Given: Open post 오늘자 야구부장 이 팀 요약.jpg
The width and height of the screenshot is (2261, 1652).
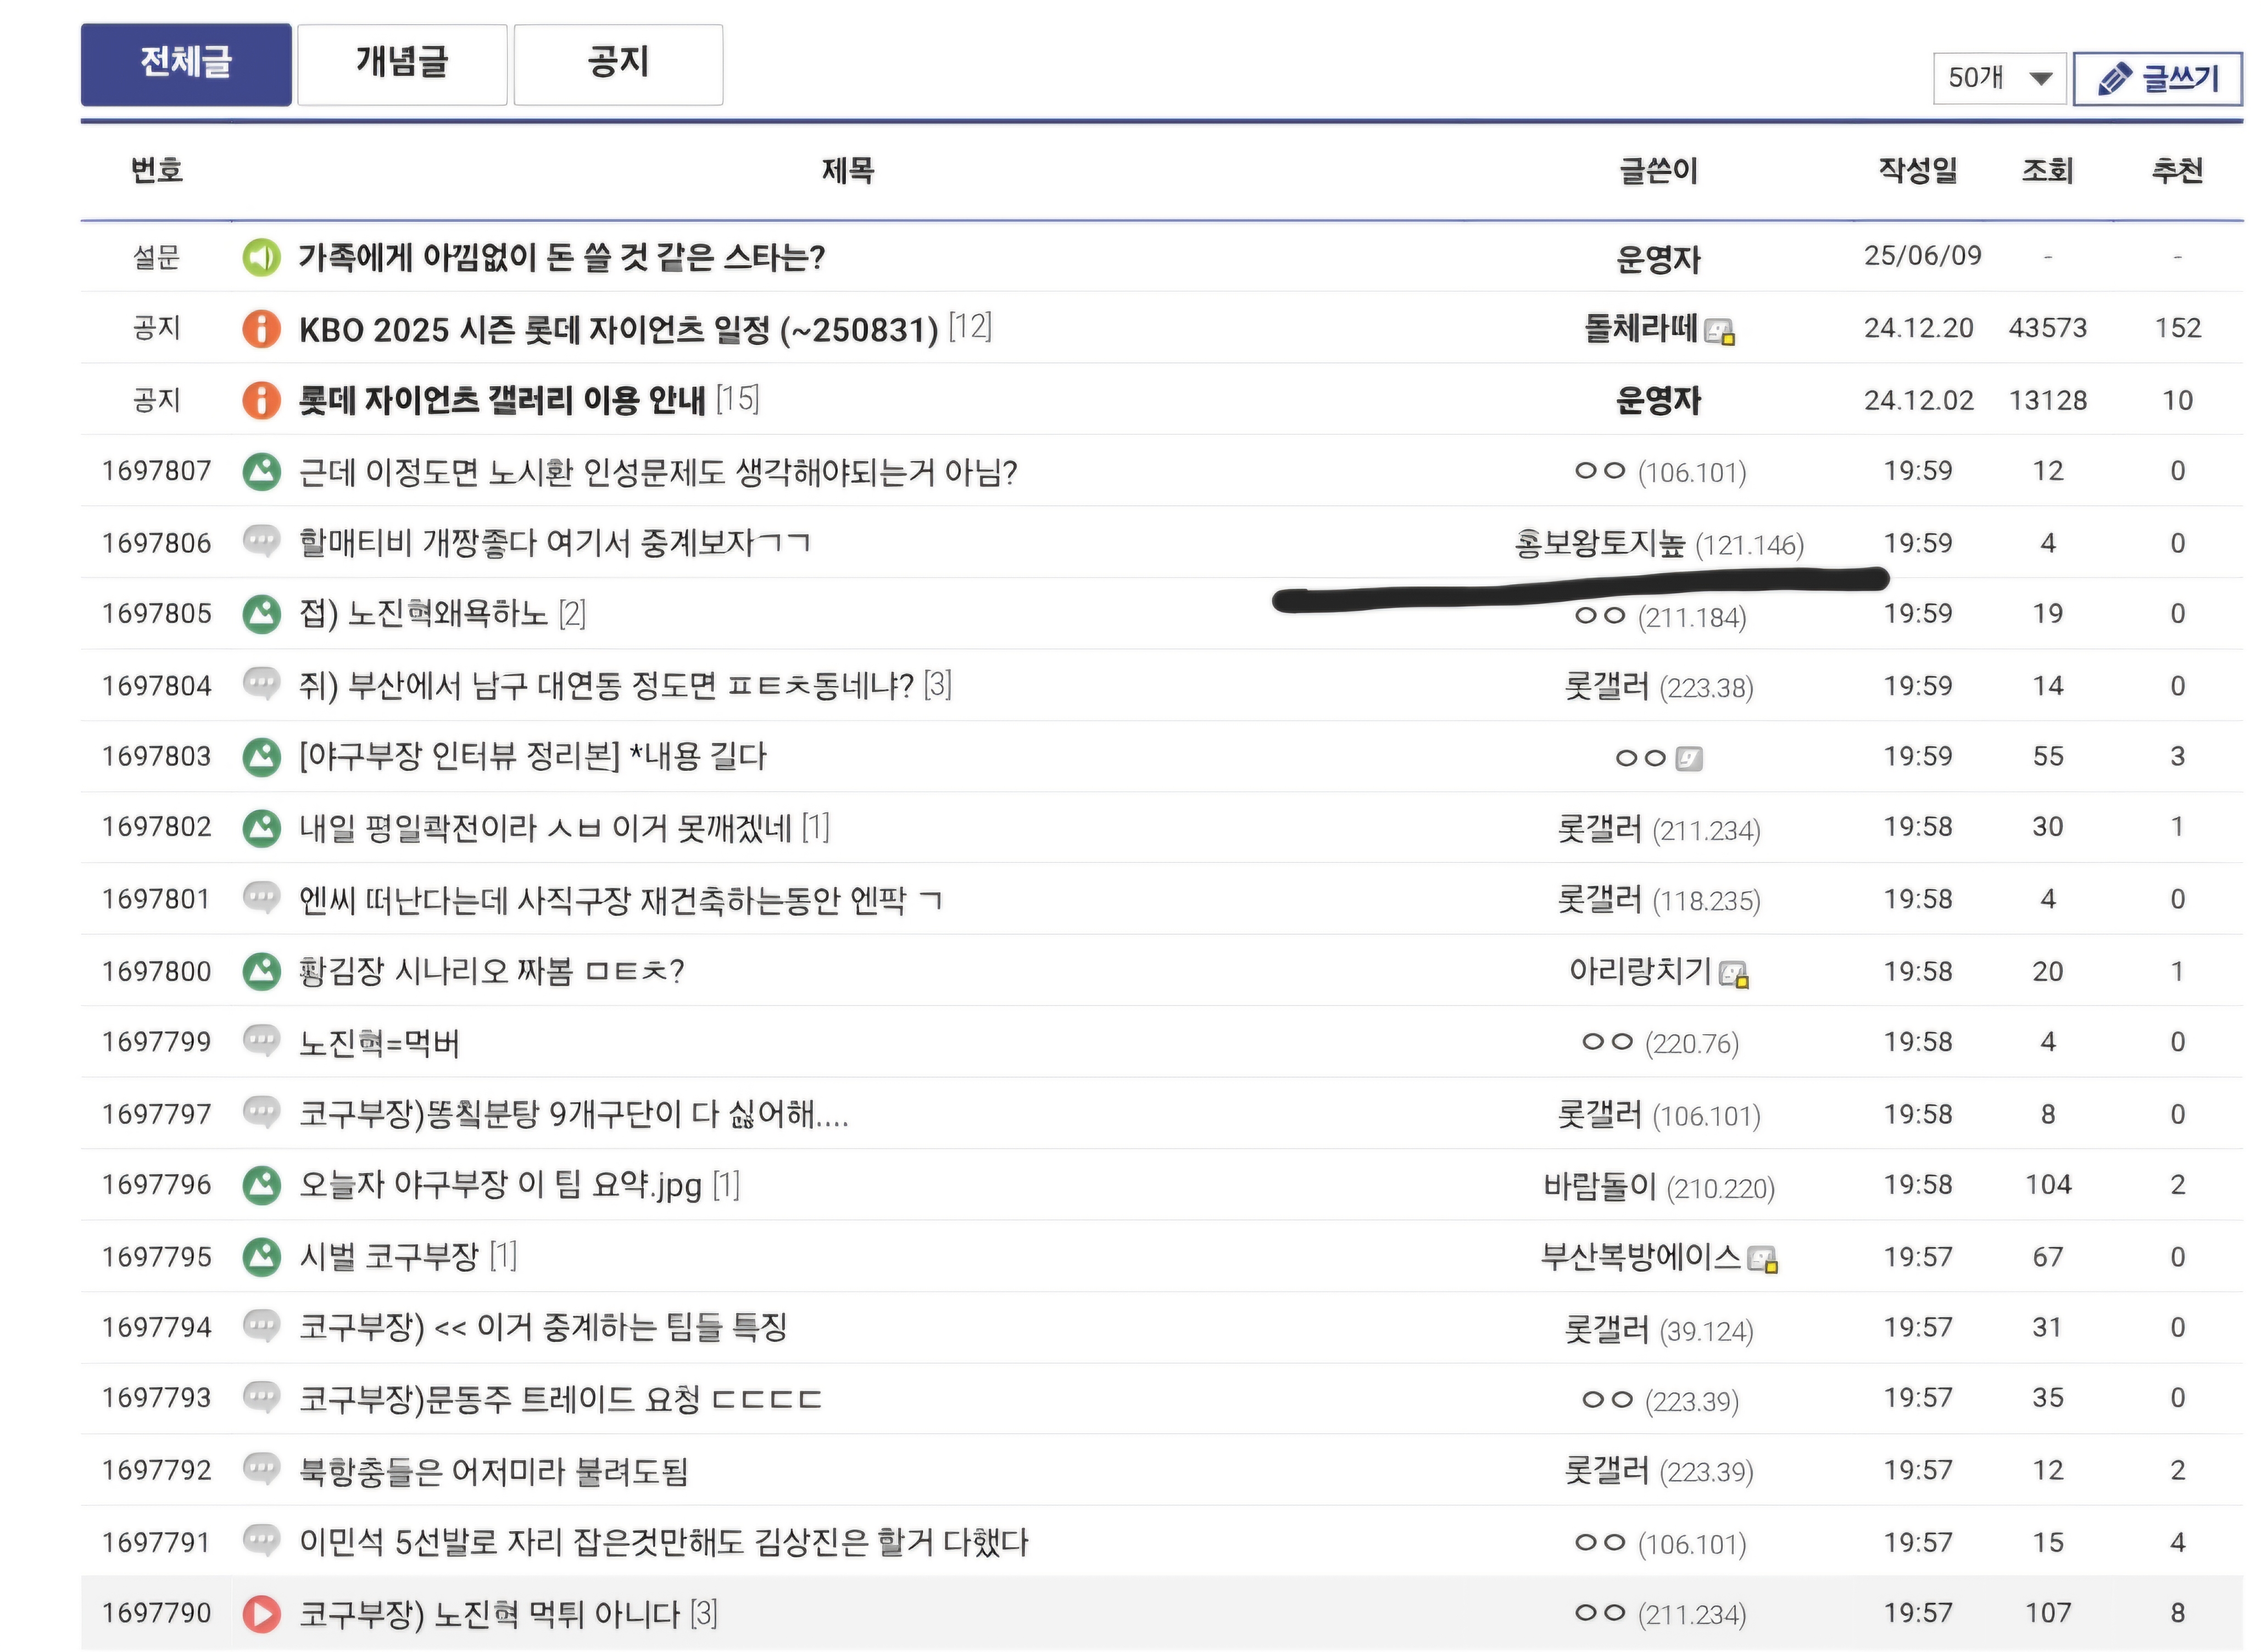Looking at the screenshot, I should 500,1185.
